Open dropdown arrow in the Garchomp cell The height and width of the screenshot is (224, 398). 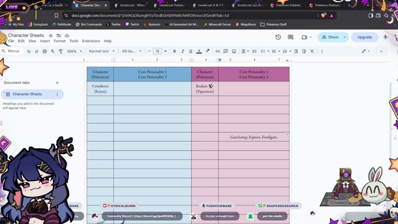tap(287, 134)
